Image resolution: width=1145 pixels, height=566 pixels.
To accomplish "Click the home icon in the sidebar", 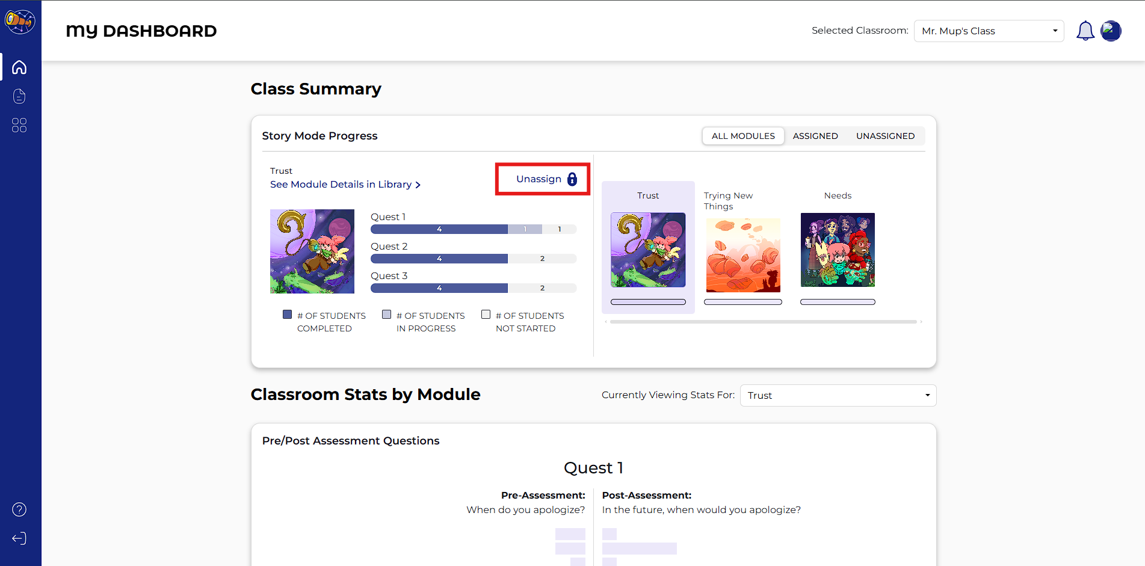I will click(19, 67).
